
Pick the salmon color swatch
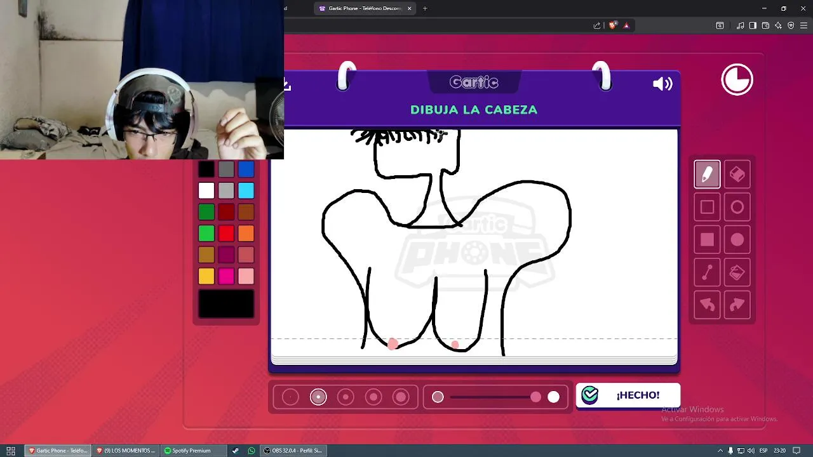(x=246, y=255)
